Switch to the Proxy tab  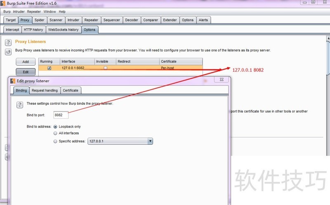click(25, 20)
